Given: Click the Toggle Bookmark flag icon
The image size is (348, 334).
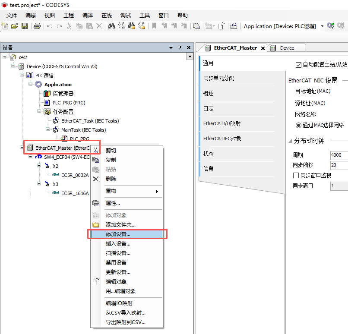Looking at the screenshot, I should click(x=154, y=26).
